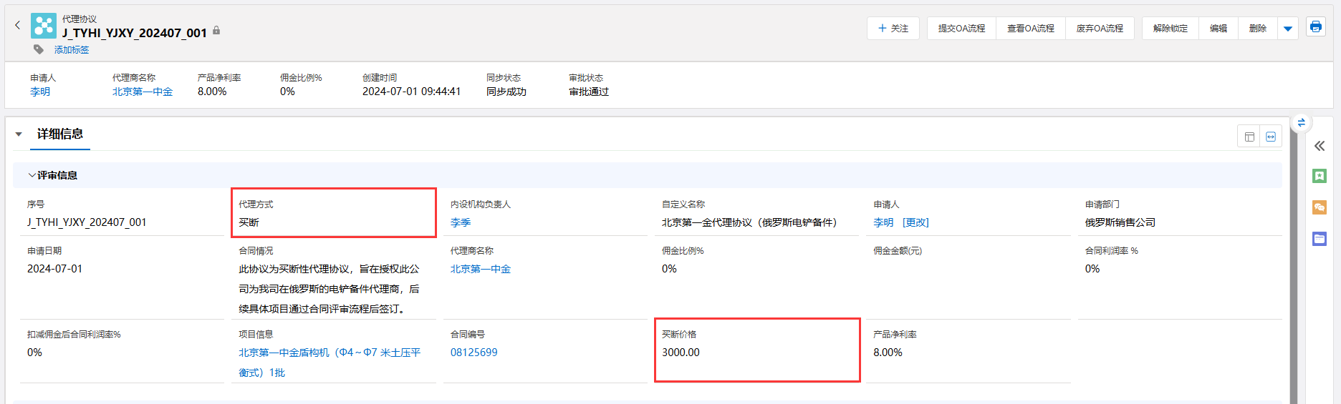1341x404 pixels.
Task: Click the swap arrows icon above the sidebar
Action: [x=1301, y=123]
